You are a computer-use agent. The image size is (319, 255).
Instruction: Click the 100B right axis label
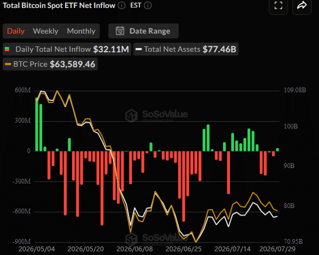(291, 126)
